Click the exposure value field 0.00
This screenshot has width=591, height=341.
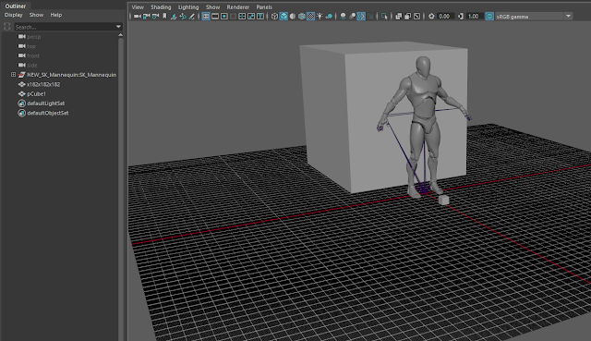click(445, 17)
